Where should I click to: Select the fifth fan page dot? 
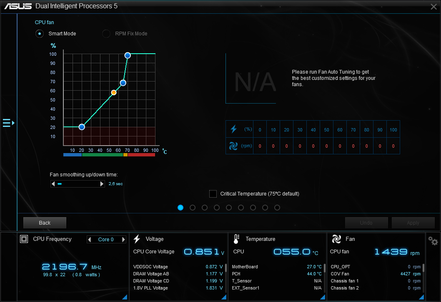click(229, 208)
